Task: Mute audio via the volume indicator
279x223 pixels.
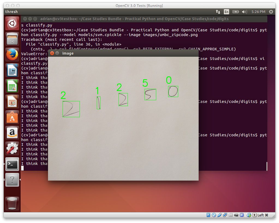Action: click(244, 12)
